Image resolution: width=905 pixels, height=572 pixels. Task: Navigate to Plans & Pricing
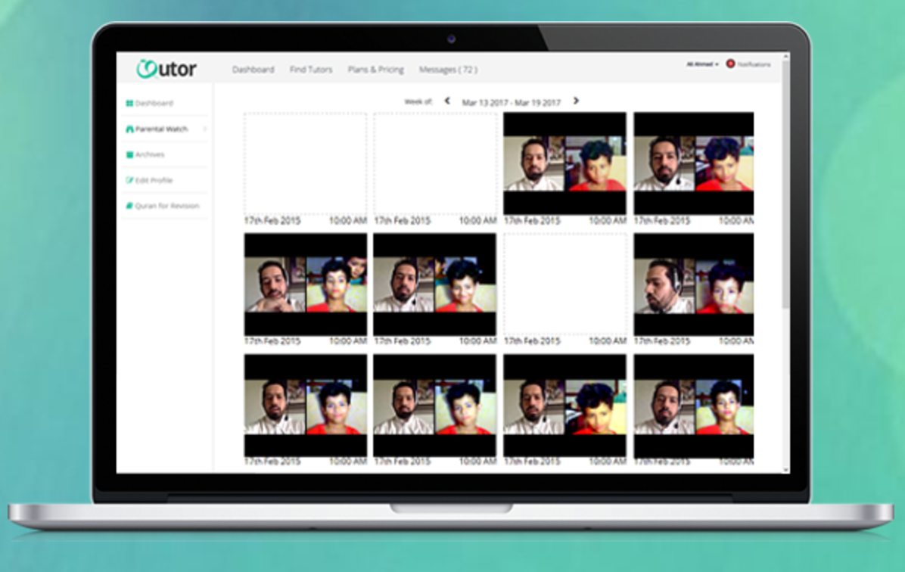[375, 69]
